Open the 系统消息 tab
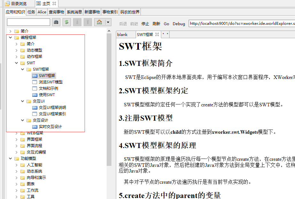The image size is (295, 199). (74, 12)
